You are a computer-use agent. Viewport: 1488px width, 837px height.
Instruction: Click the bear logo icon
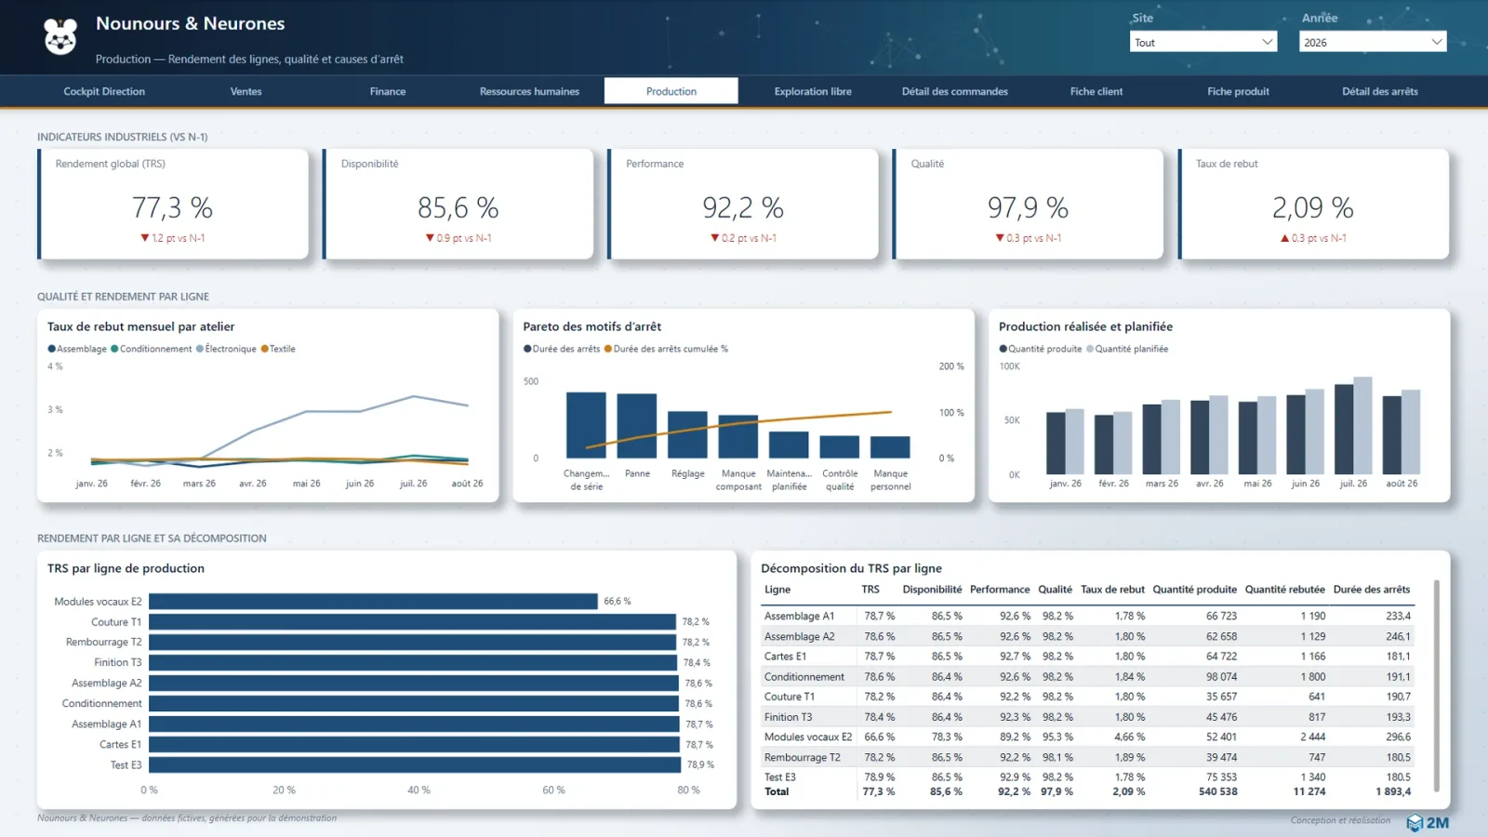click(x=60, y=36)
